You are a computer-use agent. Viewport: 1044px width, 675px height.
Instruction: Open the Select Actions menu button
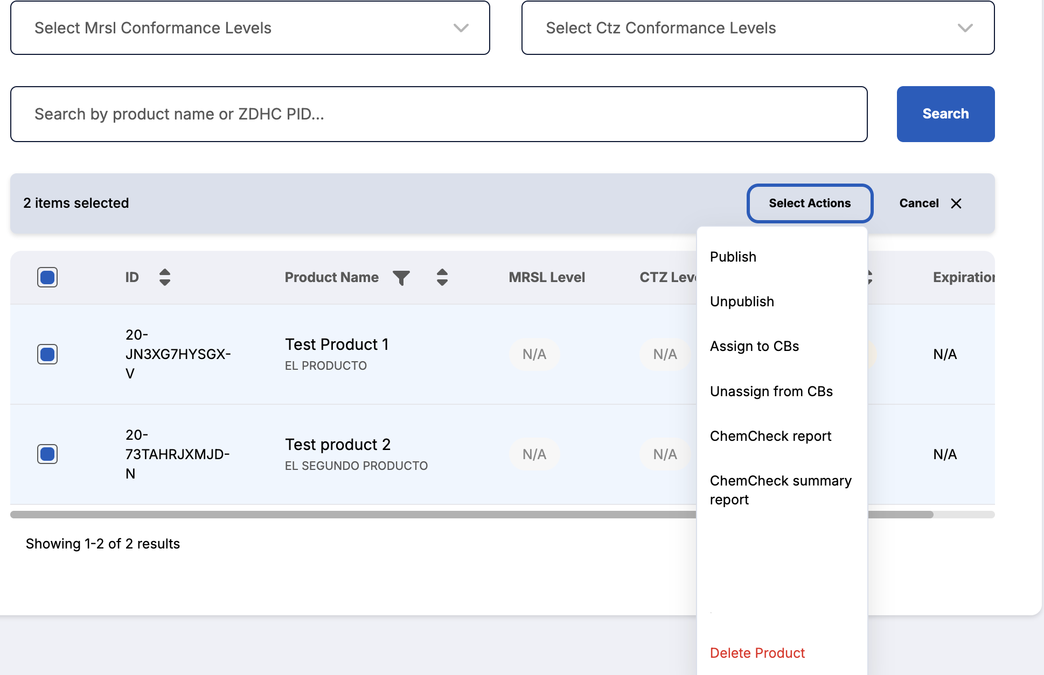pyautogui.click(x=810, y=203)
